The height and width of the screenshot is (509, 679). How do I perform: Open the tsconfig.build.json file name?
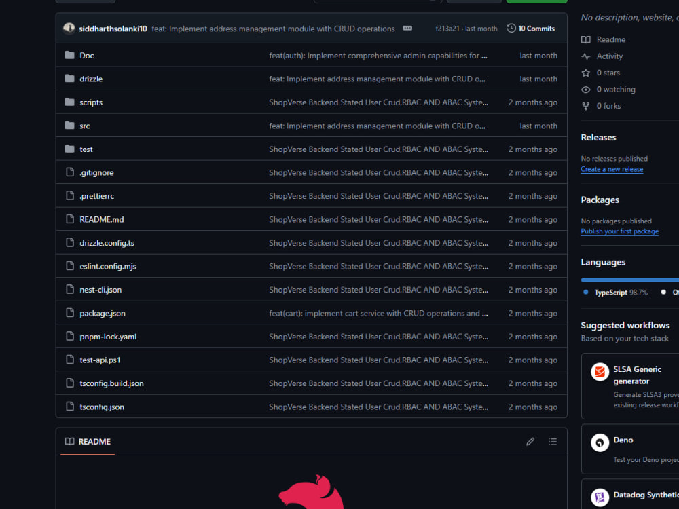(111, 383)
